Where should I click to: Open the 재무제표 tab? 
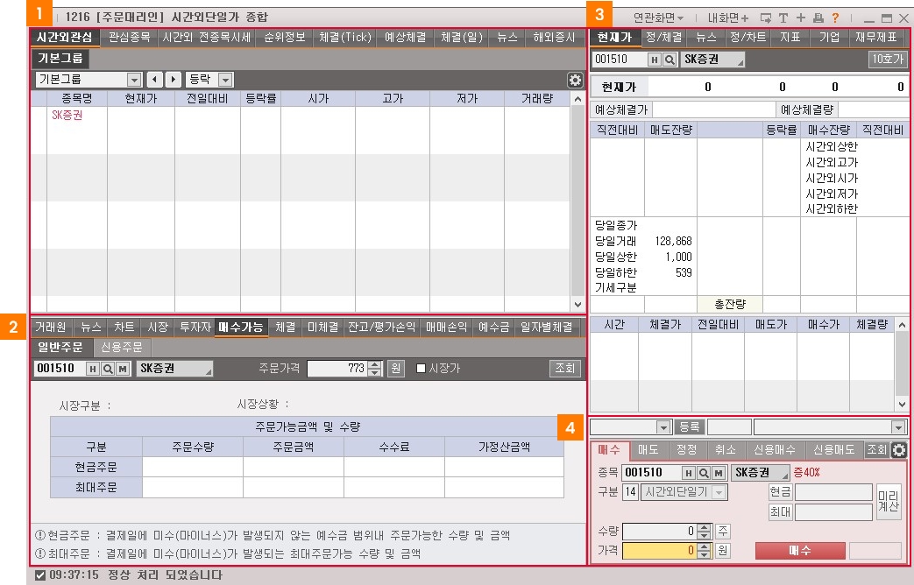coord(876,38)
